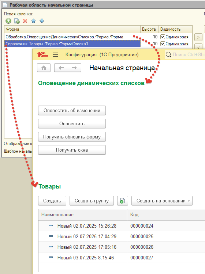Screen dimensions: 205x274
Task: Click the copy item icon in the Товары toolbar
Action: pos(123,201)
